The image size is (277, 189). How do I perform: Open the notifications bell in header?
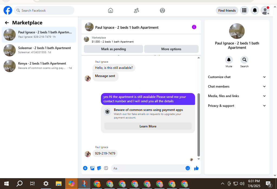(255, 11)
